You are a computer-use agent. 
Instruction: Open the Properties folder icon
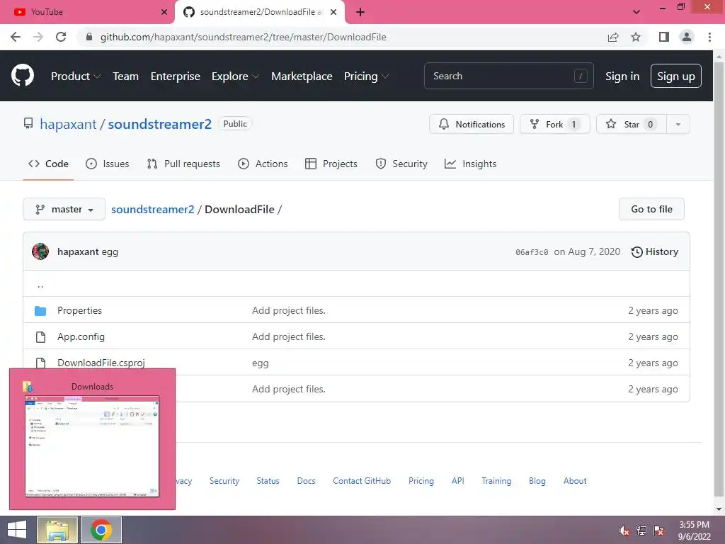tap(40, 310)
